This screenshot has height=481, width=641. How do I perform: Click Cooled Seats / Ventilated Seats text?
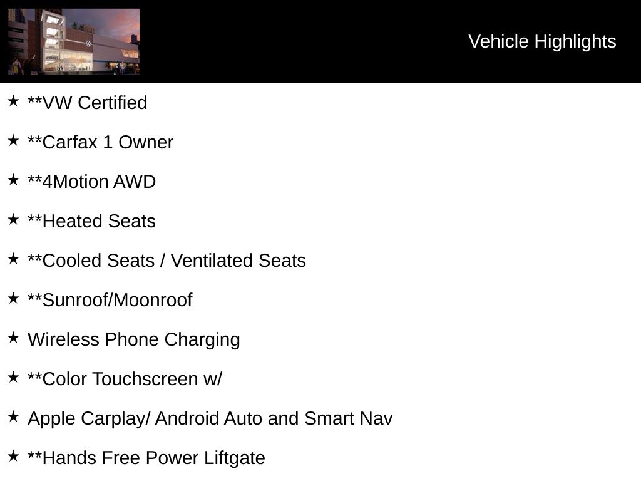167,261
